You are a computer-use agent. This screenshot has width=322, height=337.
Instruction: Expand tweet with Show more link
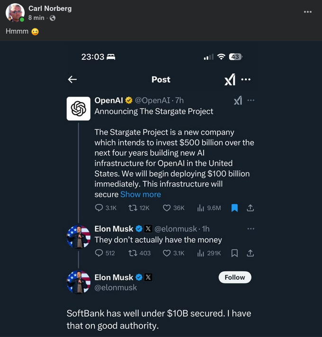(x=141, y=195)
